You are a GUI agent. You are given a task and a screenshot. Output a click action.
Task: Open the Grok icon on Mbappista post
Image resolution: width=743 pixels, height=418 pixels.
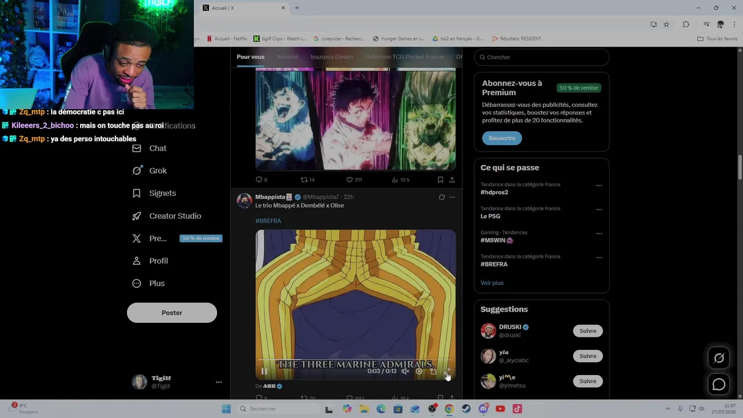[442, 197]
